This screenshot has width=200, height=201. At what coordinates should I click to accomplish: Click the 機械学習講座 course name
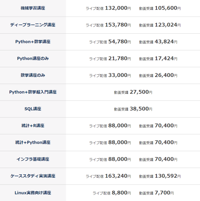[33, 8]
